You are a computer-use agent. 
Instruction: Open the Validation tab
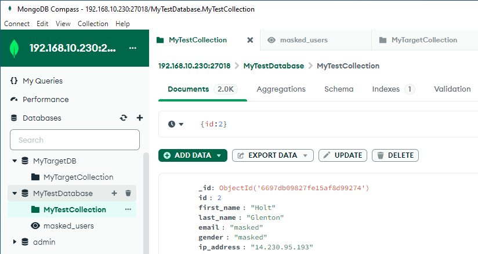click(x=452, y=89)
